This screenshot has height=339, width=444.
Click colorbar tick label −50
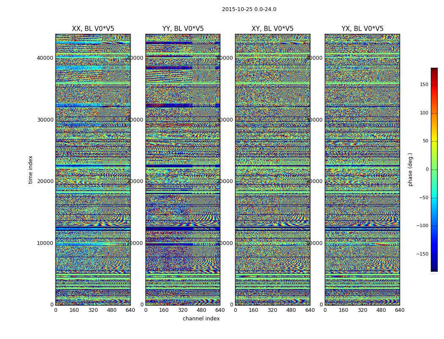[424, 197]
